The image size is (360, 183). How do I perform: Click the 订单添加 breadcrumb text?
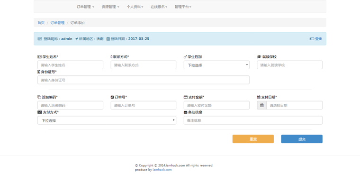coord(77,23)
